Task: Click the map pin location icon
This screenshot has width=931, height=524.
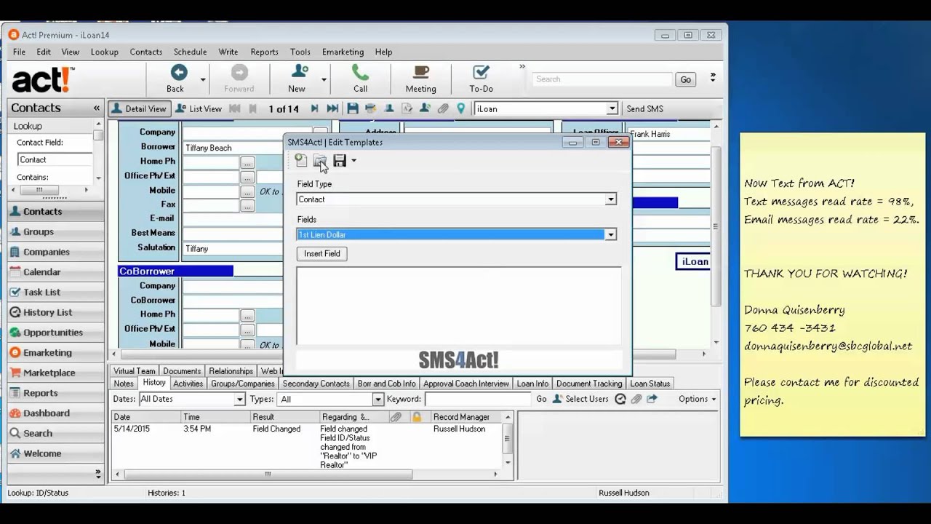Action: (460, 108)
